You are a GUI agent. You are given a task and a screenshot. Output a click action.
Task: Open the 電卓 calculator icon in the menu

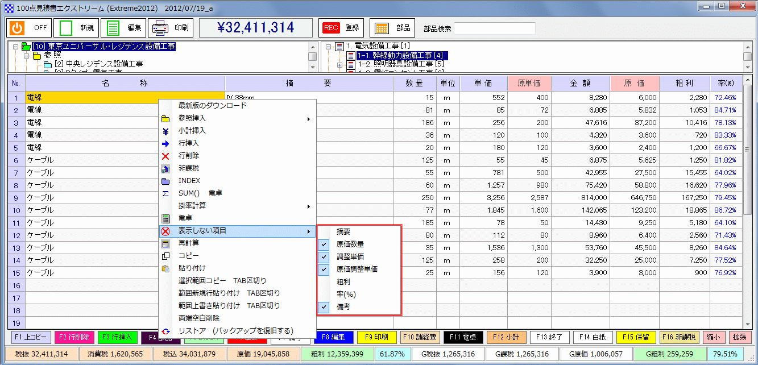pyautogui.click(x=165, y=218)
